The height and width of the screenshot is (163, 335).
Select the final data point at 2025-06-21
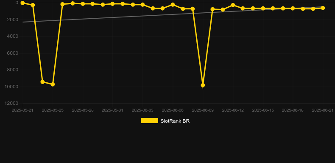(323, 8)
